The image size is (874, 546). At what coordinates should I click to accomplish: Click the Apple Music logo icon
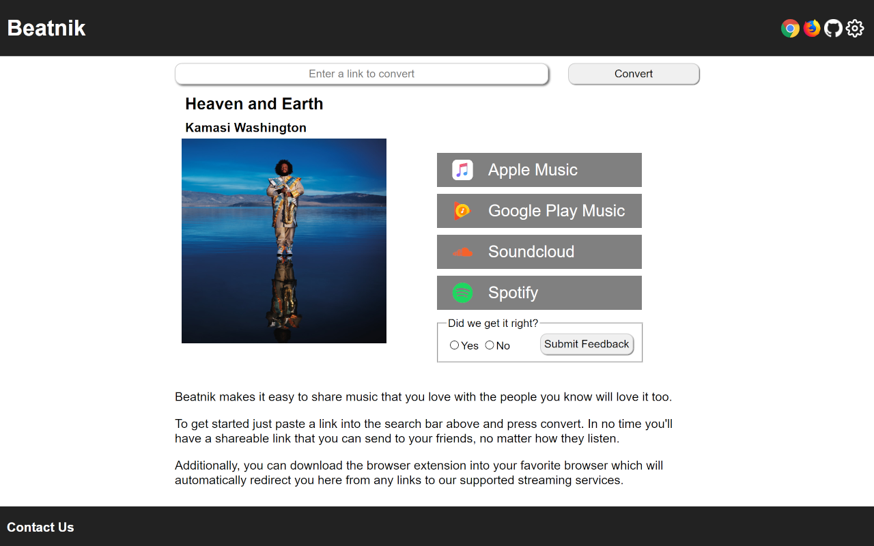coord(462,170)
